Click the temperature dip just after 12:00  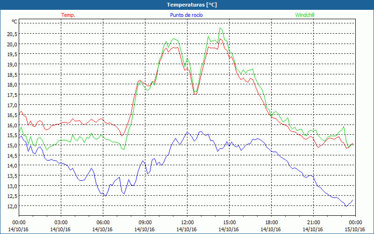195,94
